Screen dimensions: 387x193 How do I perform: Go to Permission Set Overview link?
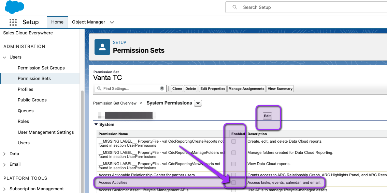115,103
